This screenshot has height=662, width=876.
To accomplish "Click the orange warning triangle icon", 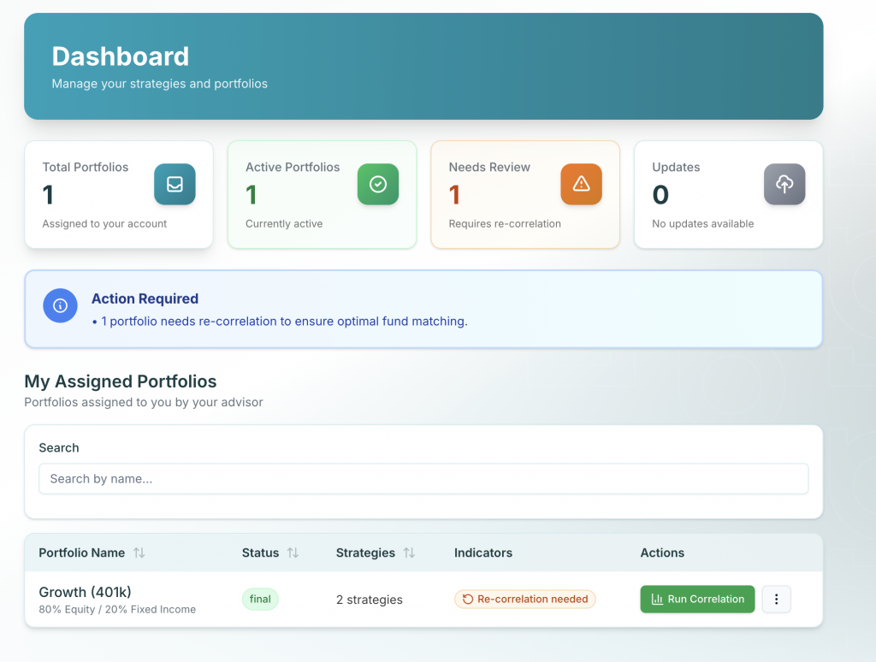I will [581, 185].
